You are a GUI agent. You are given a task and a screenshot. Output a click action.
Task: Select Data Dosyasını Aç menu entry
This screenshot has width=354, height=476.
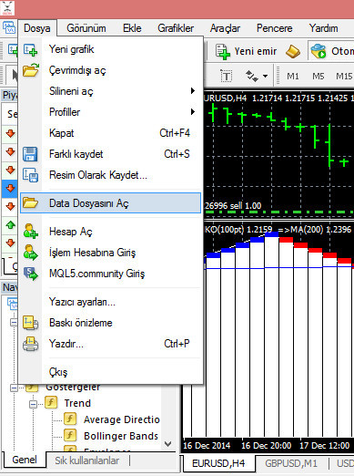pos(110,203)
